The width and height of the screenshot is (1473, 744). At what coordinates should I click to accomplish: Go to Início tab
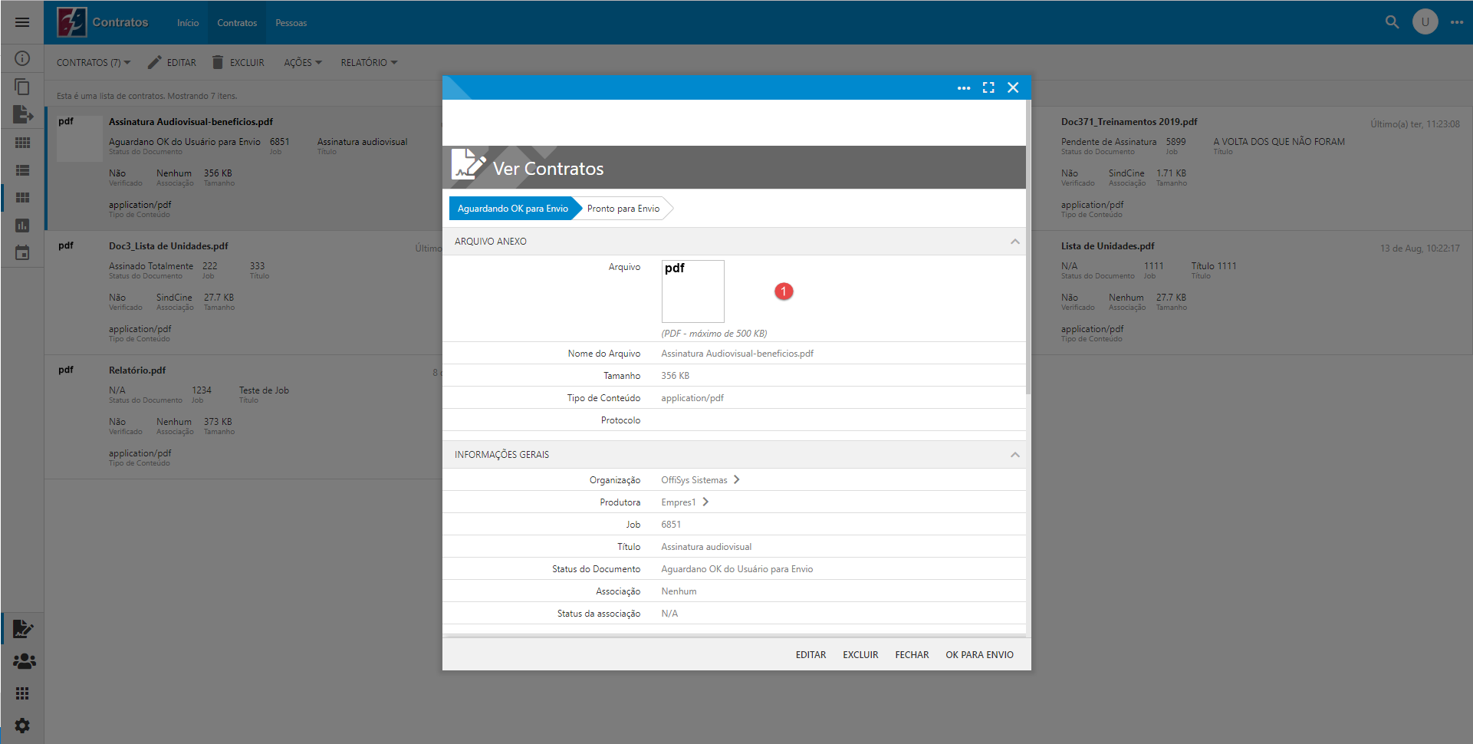tap(188, 23)
